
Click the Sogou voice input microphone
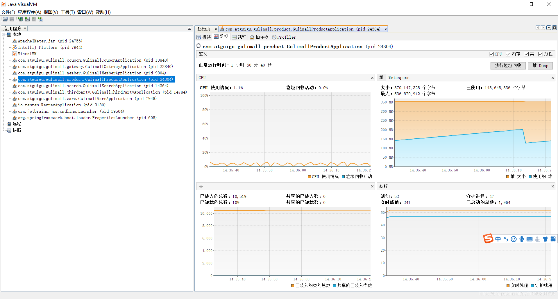click(522, 239)
